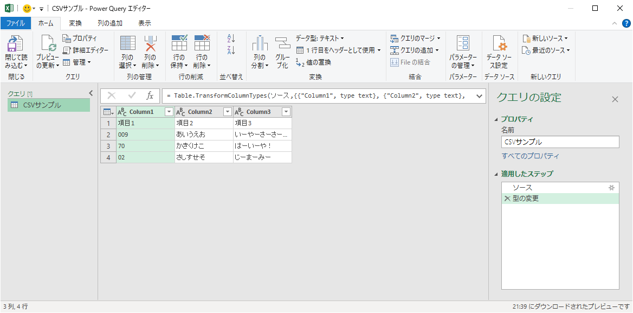This screenshot has height=313, width=633.
Task: Open the クエリのマージ merge queries dropdown
Action: coord(415,39)
